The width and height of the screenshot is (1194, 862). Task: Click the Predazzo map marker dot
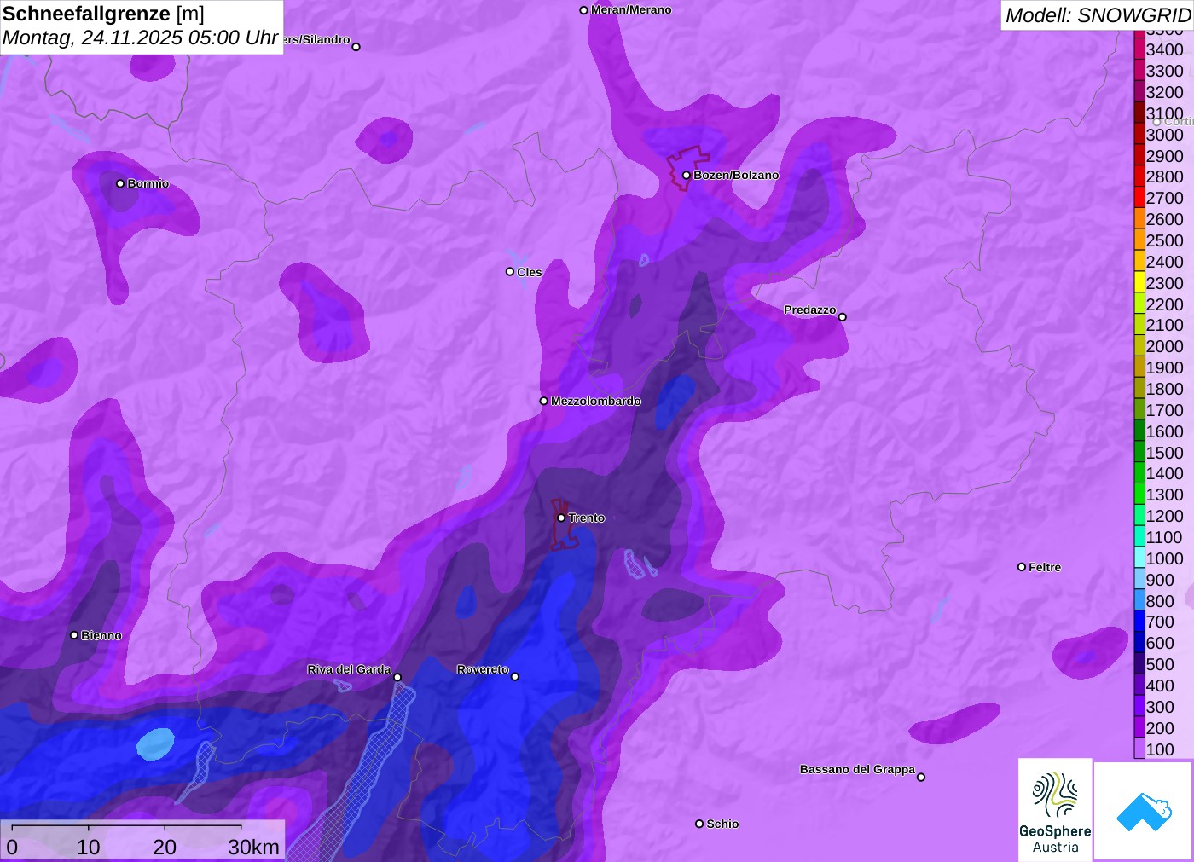(843, 317)
